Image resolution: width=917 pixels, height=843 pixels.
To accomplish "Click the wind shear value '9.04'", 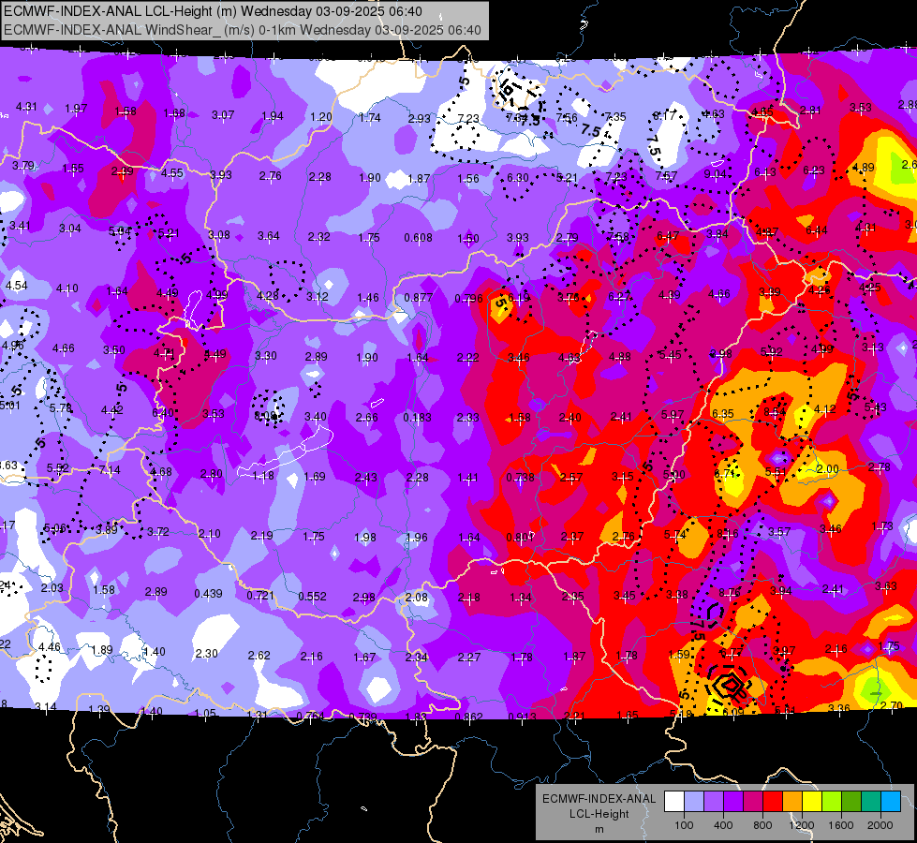I will pos(716,173).
